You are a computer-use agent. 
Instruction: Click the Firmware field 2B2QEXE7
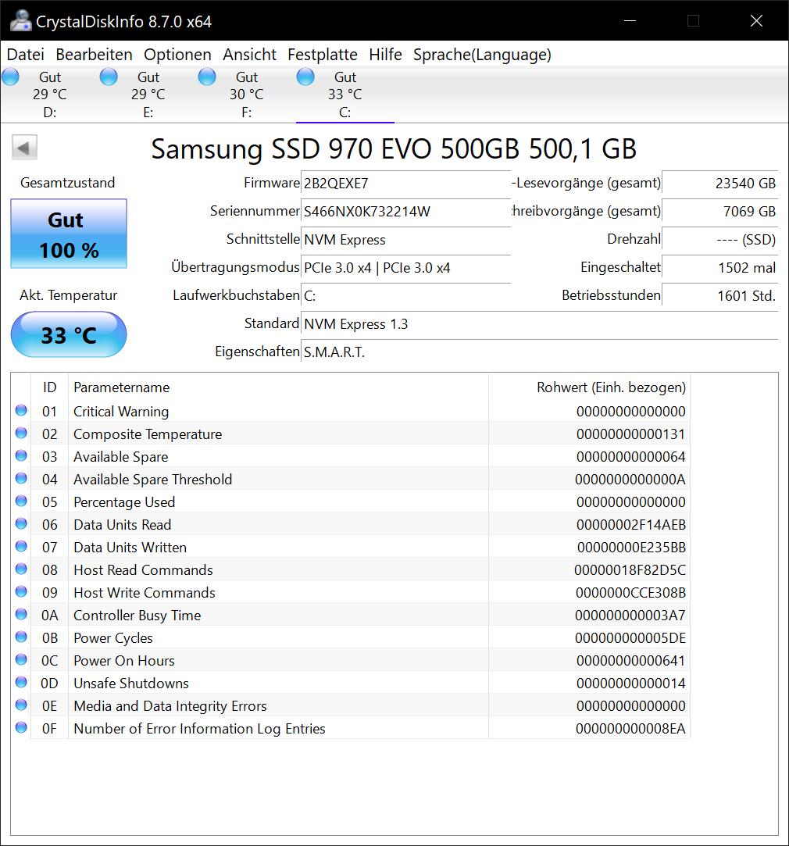tap(405, 184)
